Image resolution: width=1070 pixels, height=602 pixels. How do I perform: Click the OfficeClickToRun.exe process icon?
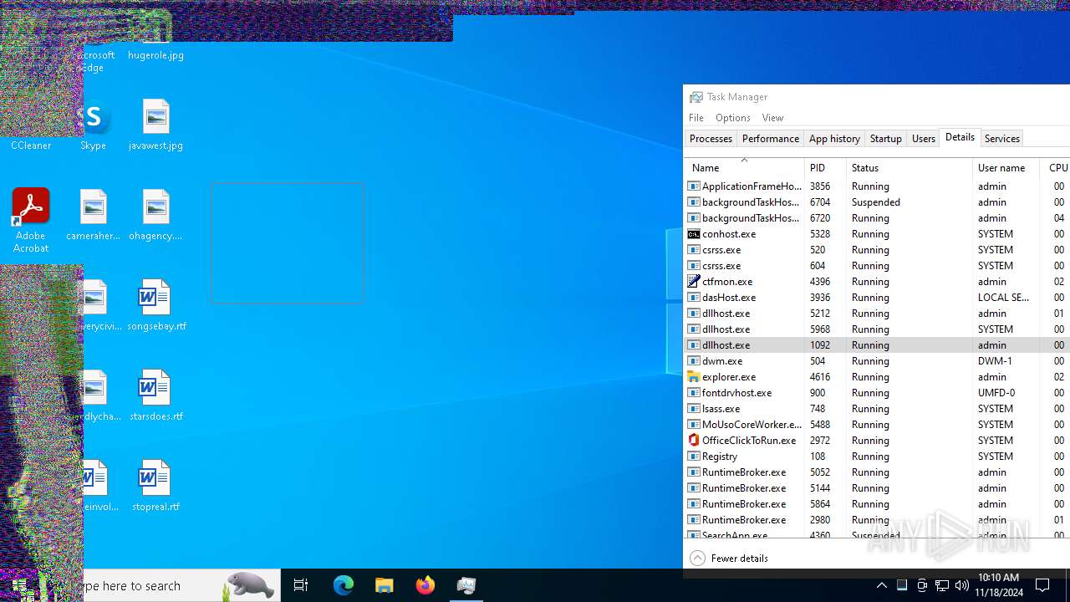pos(694,441)
